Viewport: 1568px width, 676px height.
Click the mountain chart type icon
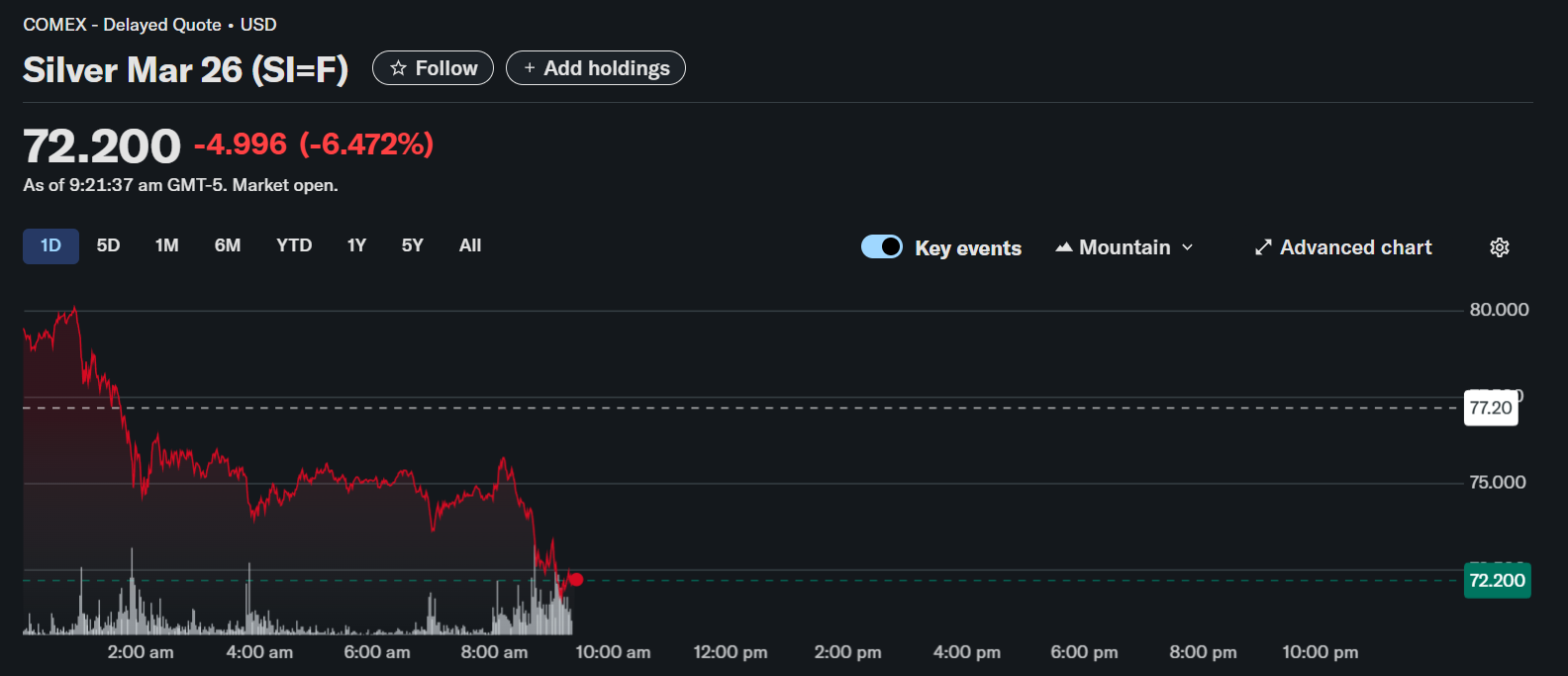point(1064,247)
